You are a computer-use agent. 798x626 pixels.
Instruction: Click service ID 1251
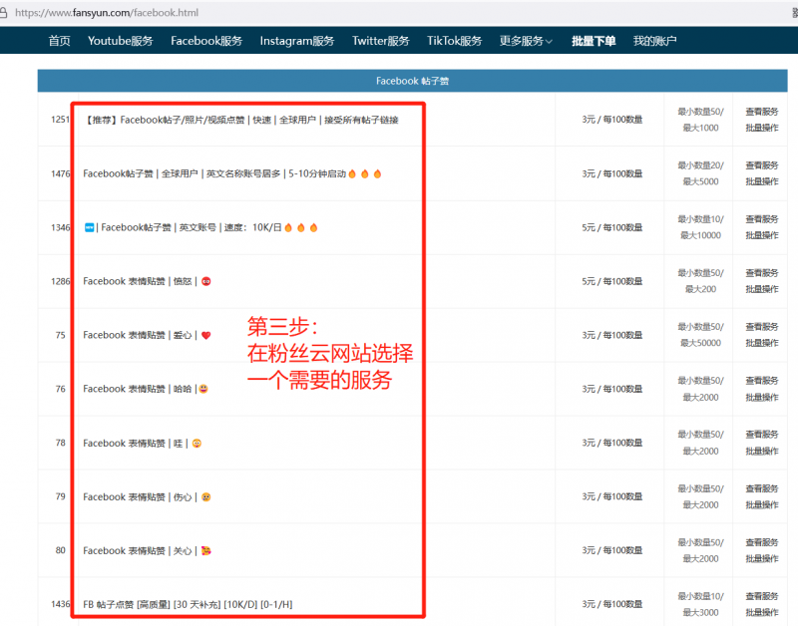point(60,120)
